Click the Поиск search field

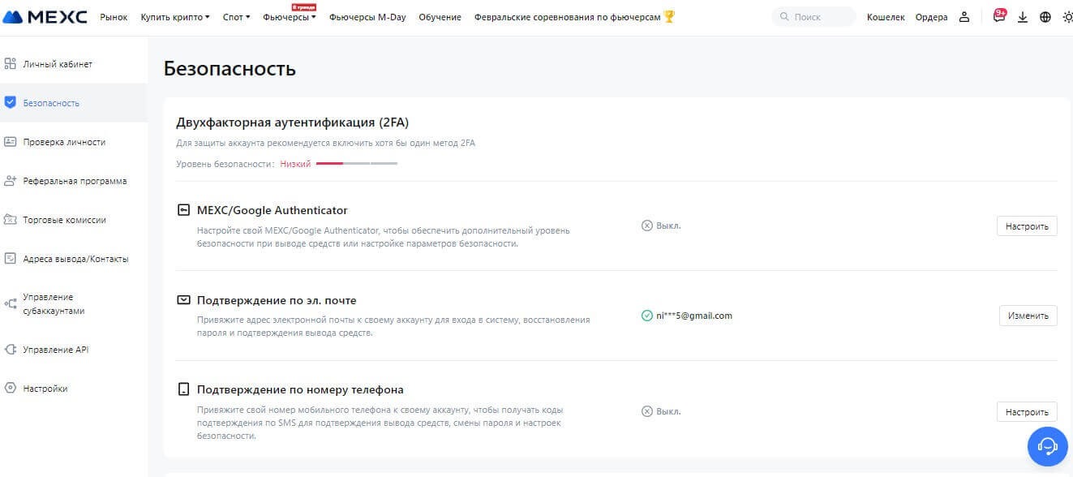pyautogui.click(x=813, y=17)
